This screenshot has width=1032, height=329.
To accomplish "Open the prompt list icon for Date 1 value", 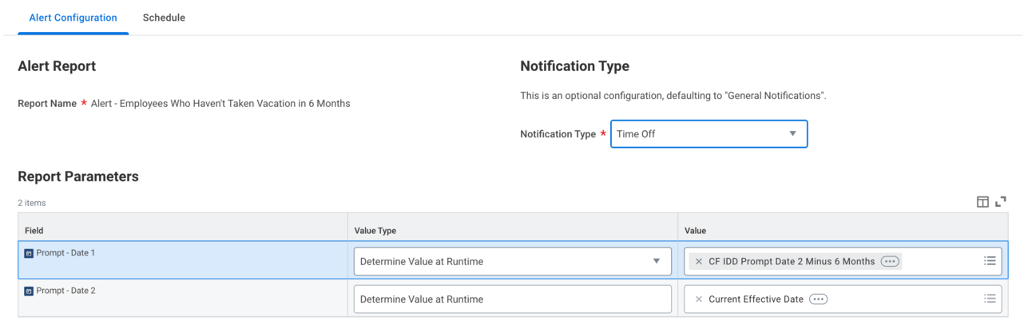I will point(990,261).
